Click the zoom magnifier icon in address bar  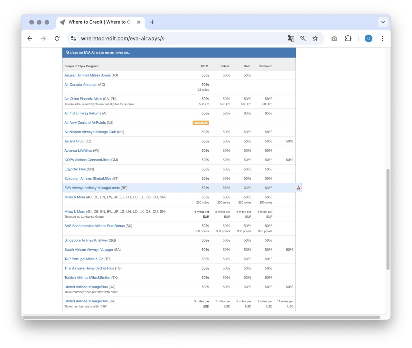[x=303, y=39]
